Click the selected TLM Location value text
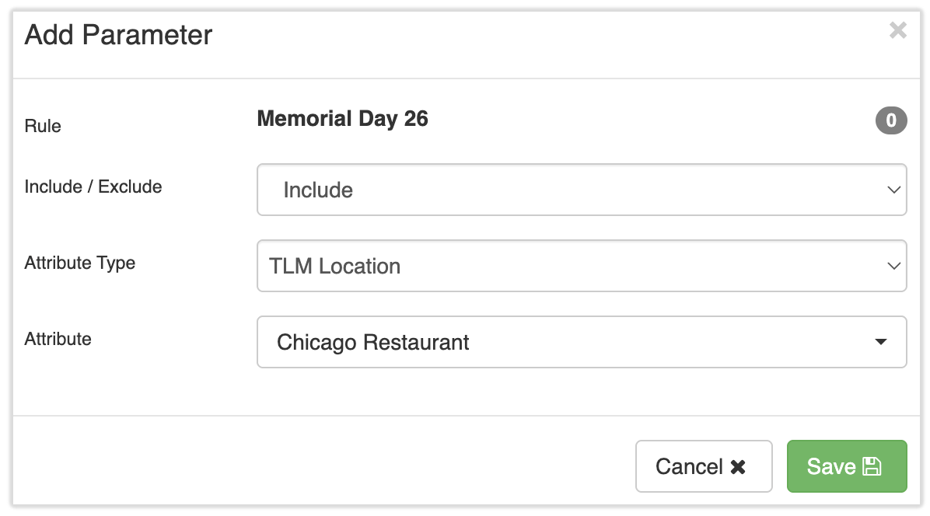Image resolution: width=930 pixels, height=516 pixels. point(334,266)
